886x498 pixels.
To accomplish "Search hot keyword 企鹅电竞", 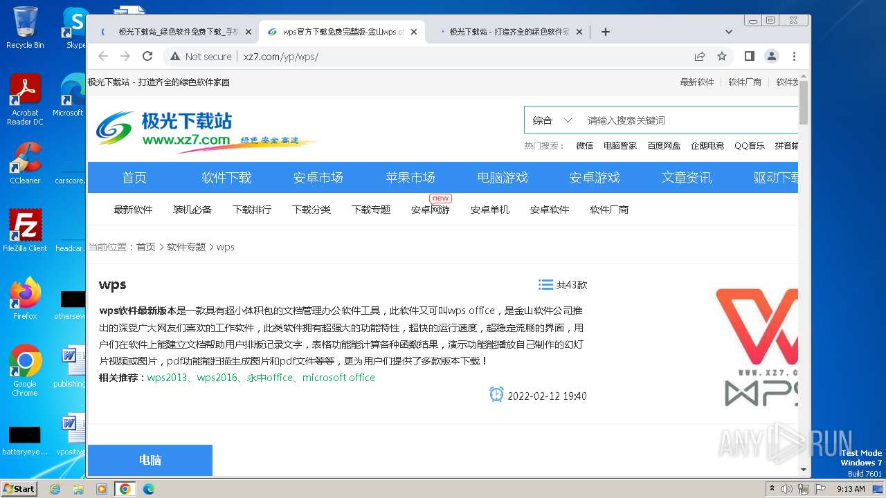I will [x=707, y=146].
